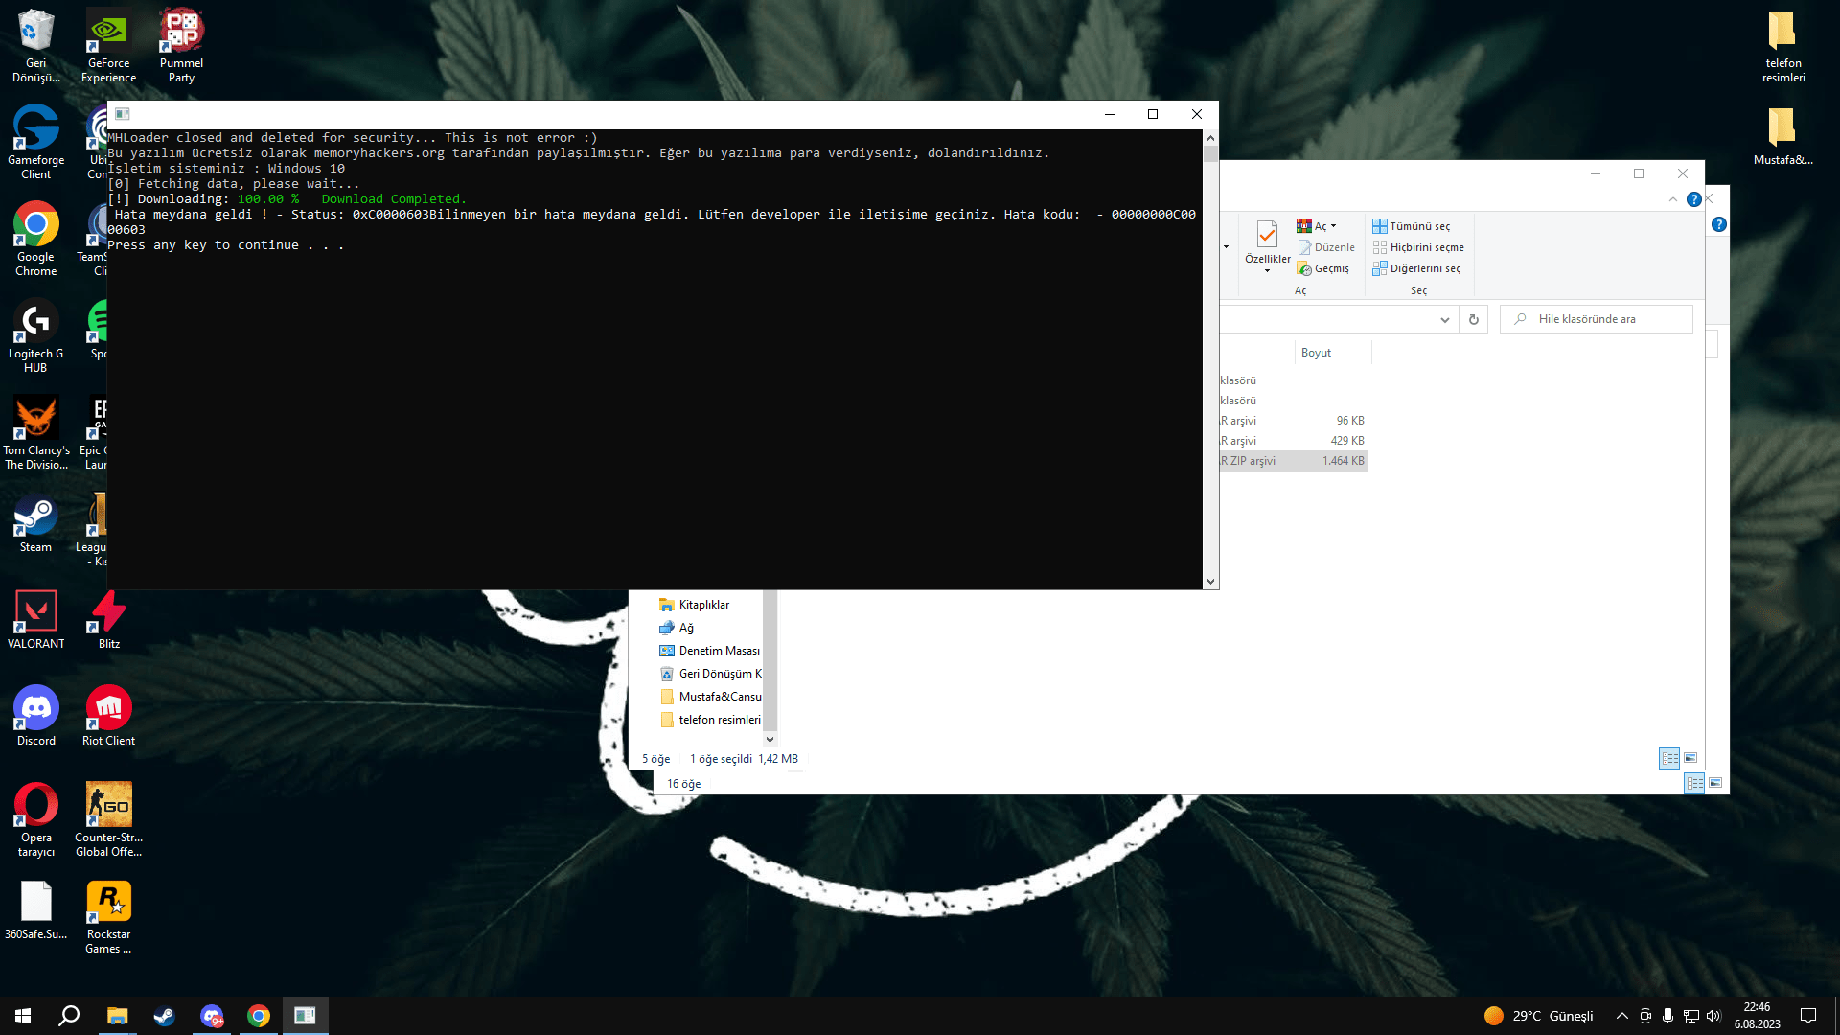Open the volume control in tray

pyautogui.click(x=1713, y=1016)
